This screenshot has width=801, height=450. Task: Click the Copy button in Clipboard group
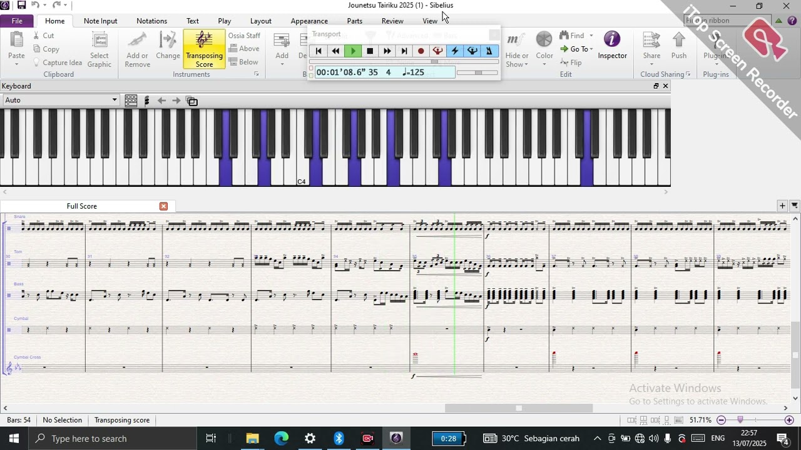click(x=46, y=49)
